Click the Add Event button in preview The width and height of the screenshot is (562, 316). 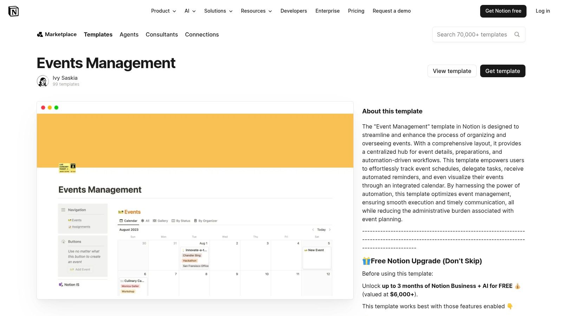(x=80, y=269)
